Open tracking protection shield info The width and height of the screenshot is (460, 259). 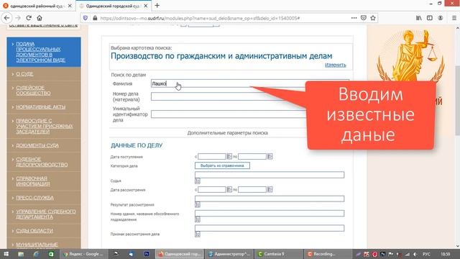(86, 18)
